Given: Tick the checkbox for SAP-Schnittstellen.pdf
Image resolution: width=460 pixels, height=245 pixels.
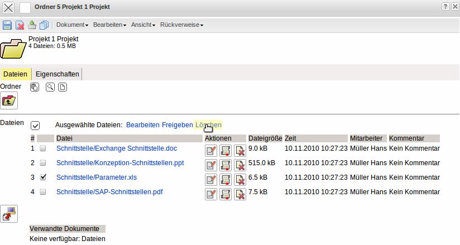Looking at the screenshot, I should (43, 192).
